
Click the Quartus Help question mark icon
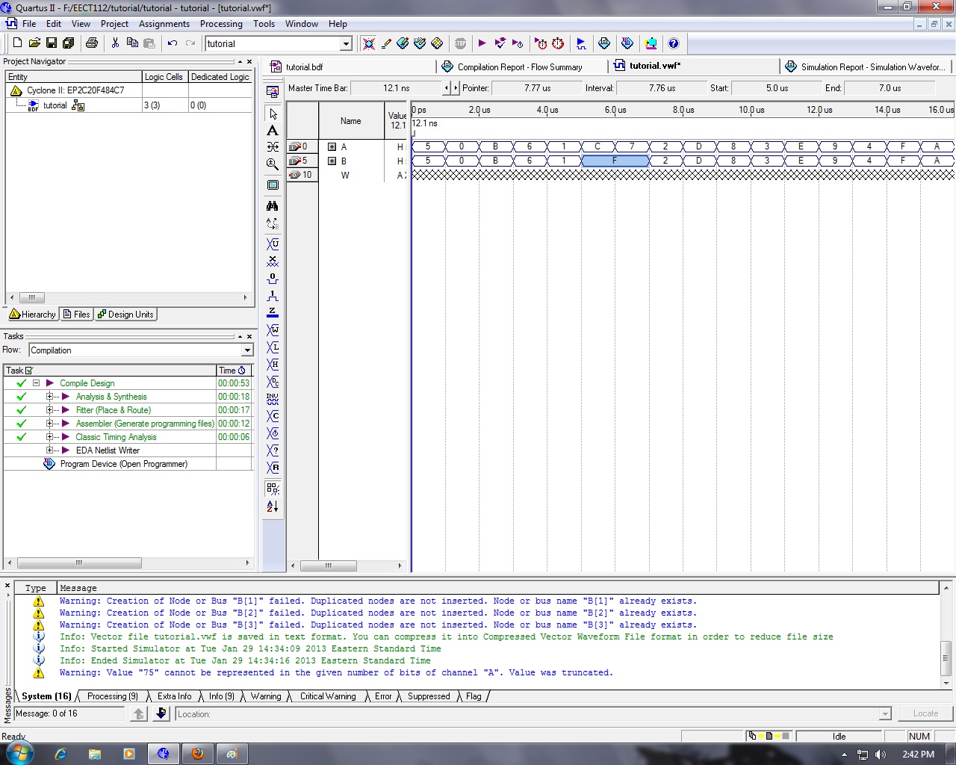(x=674, y=43)
